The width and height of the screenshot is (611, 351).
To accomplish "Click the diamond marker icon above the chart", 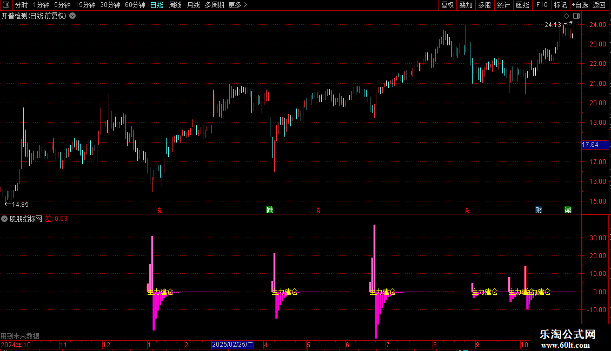I will [566, 16].
